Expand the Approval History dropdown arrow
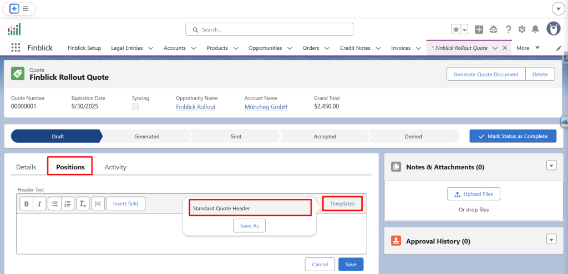The image size is (568, 274). point(551,239)
